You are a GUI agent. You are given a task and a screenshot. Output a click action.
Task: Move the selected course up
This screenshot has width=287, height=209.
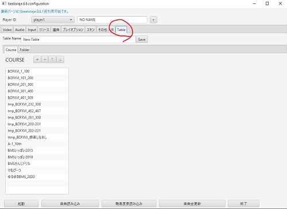tap(52, 60)
